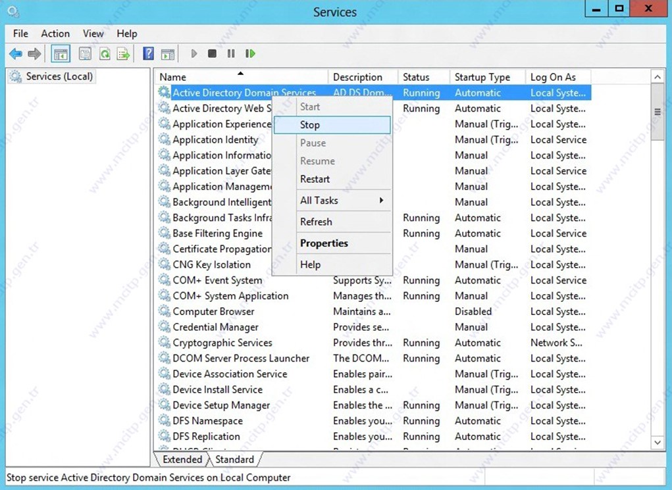This screenshot has height=490, width=672.
Task: Open Properties from the context menu
Action: 332,243
